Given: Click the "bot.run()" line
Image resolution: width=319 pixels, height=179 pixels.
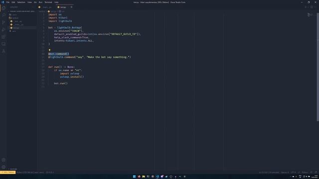Looking at the screenshot, I should click(x=61, y=83).
